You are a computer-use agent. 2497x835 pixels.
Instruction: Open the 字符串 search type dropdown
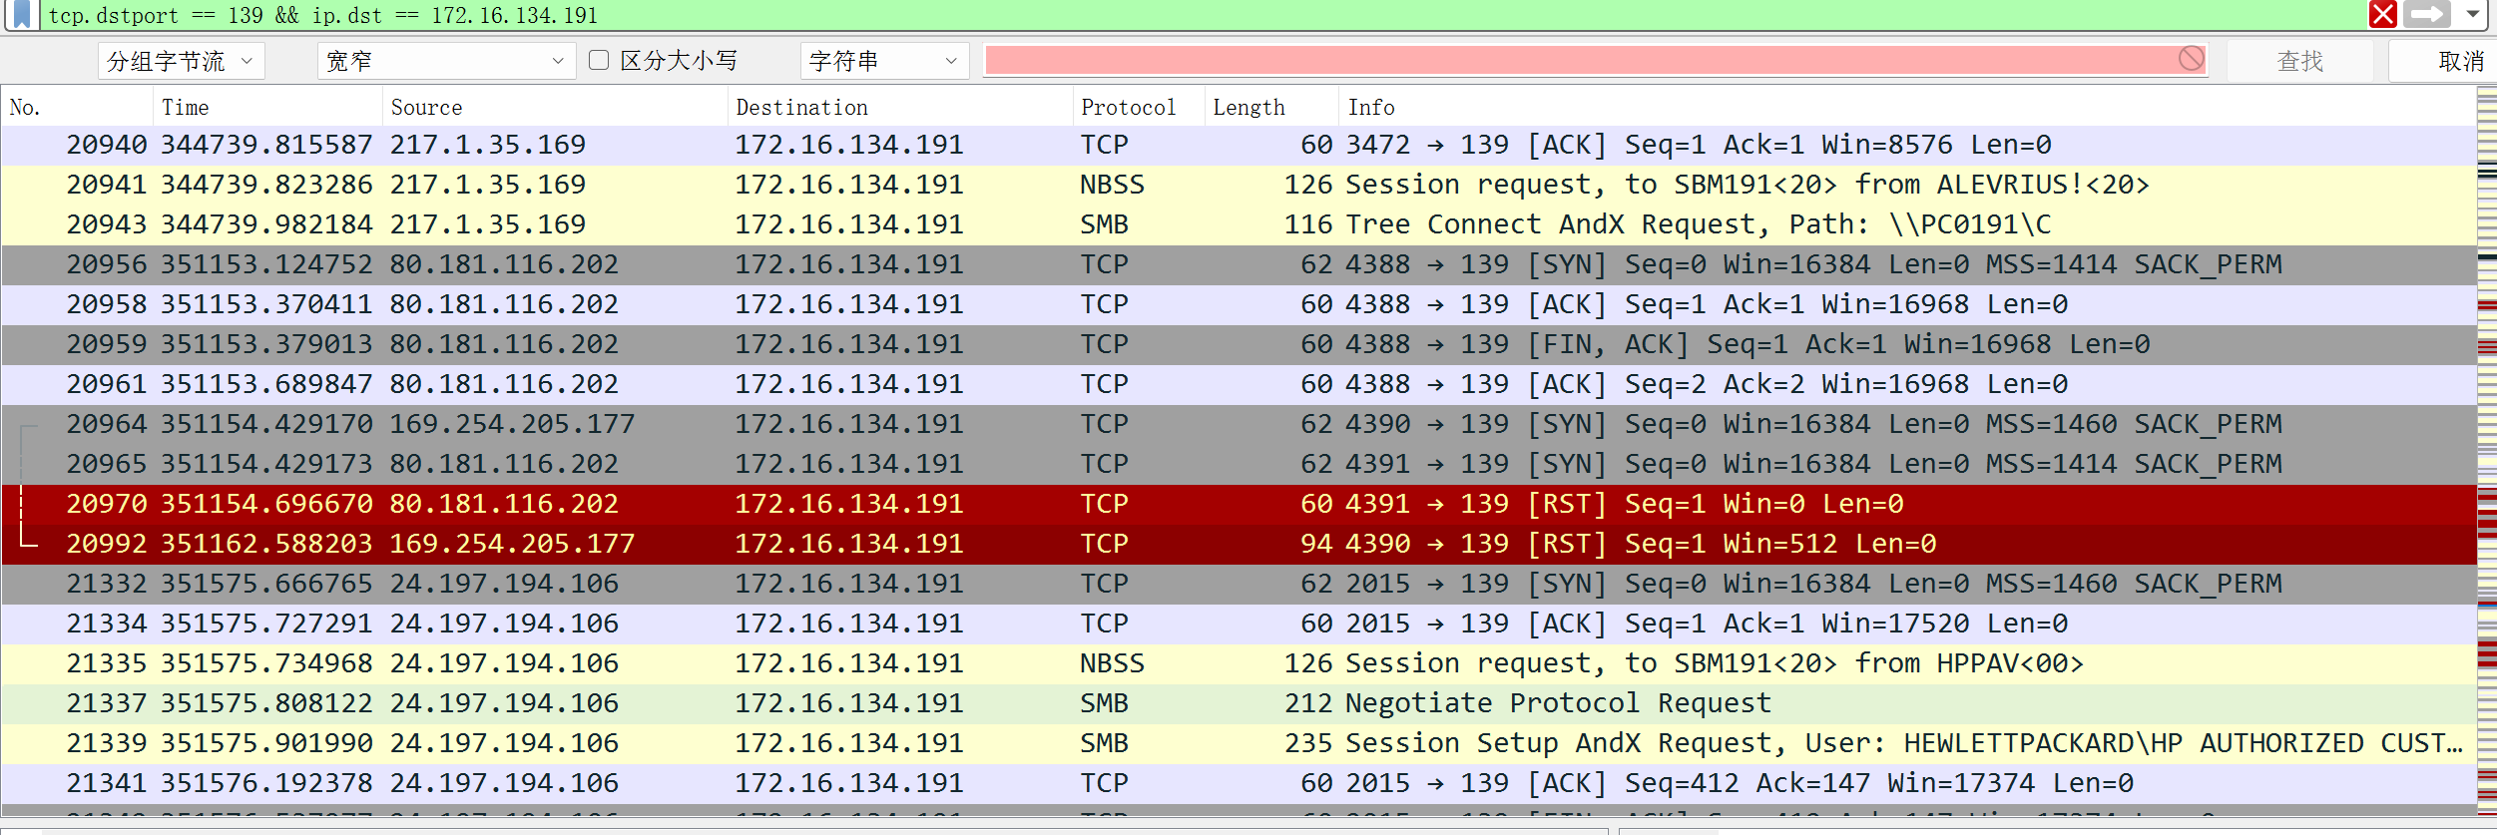[884, 61]
